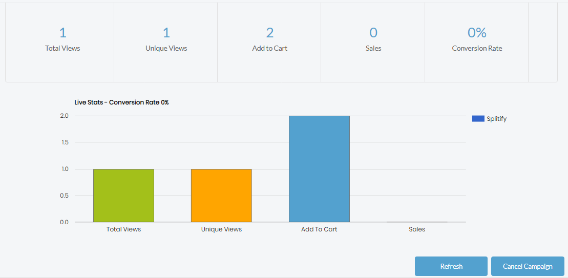Click the blue Add To Cart bar
Viewport: 568px width, 278px height.
click(x=319, y=168)
